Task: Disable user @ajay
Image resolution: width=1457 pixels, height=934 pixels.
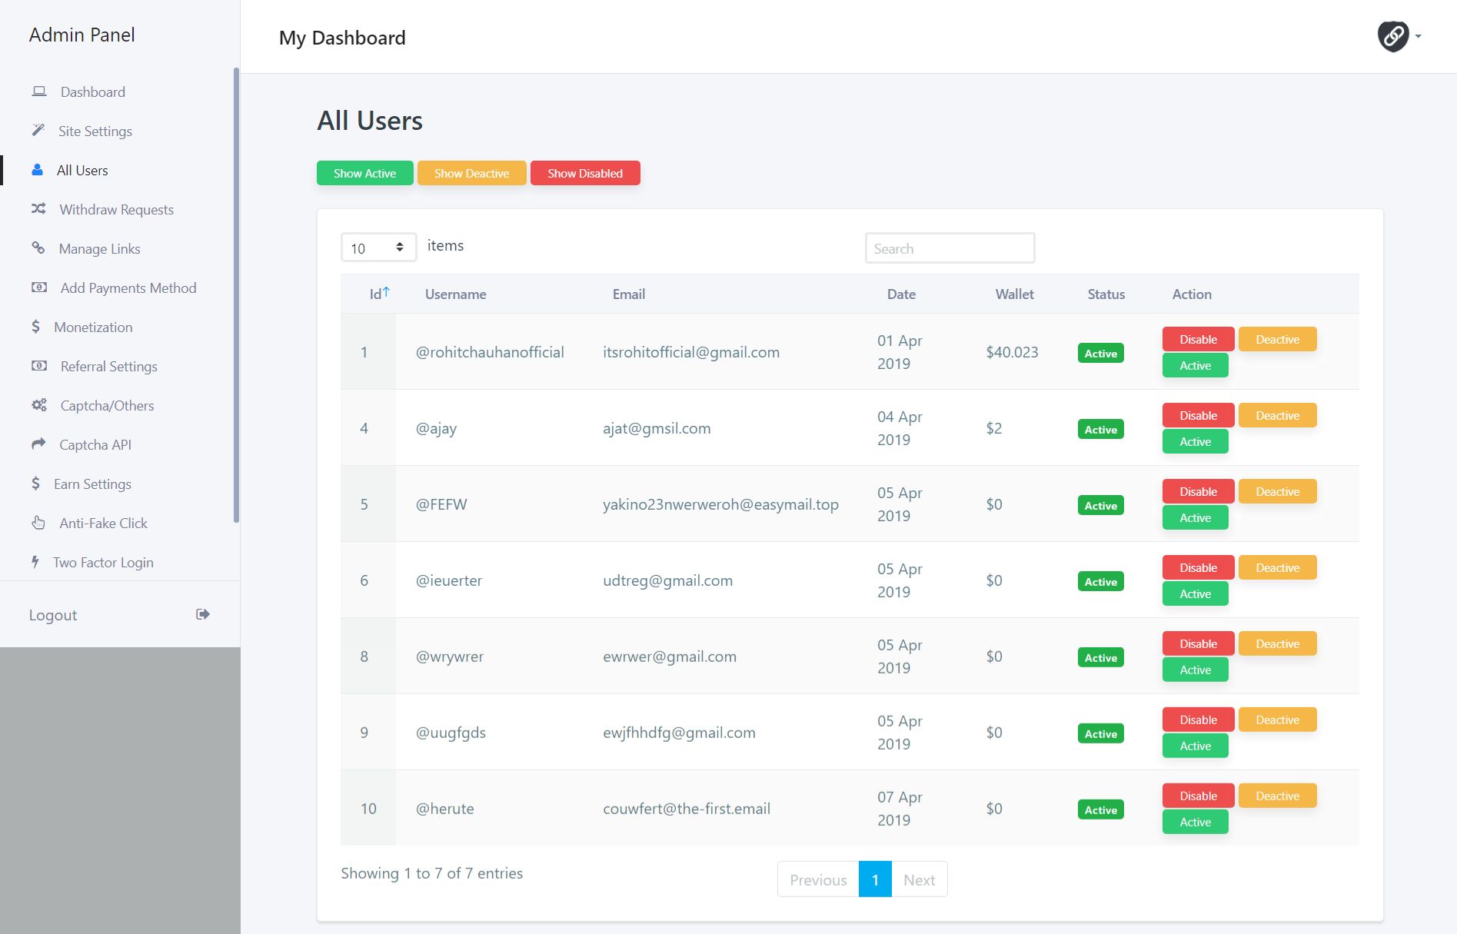Action: point(1199,415)
